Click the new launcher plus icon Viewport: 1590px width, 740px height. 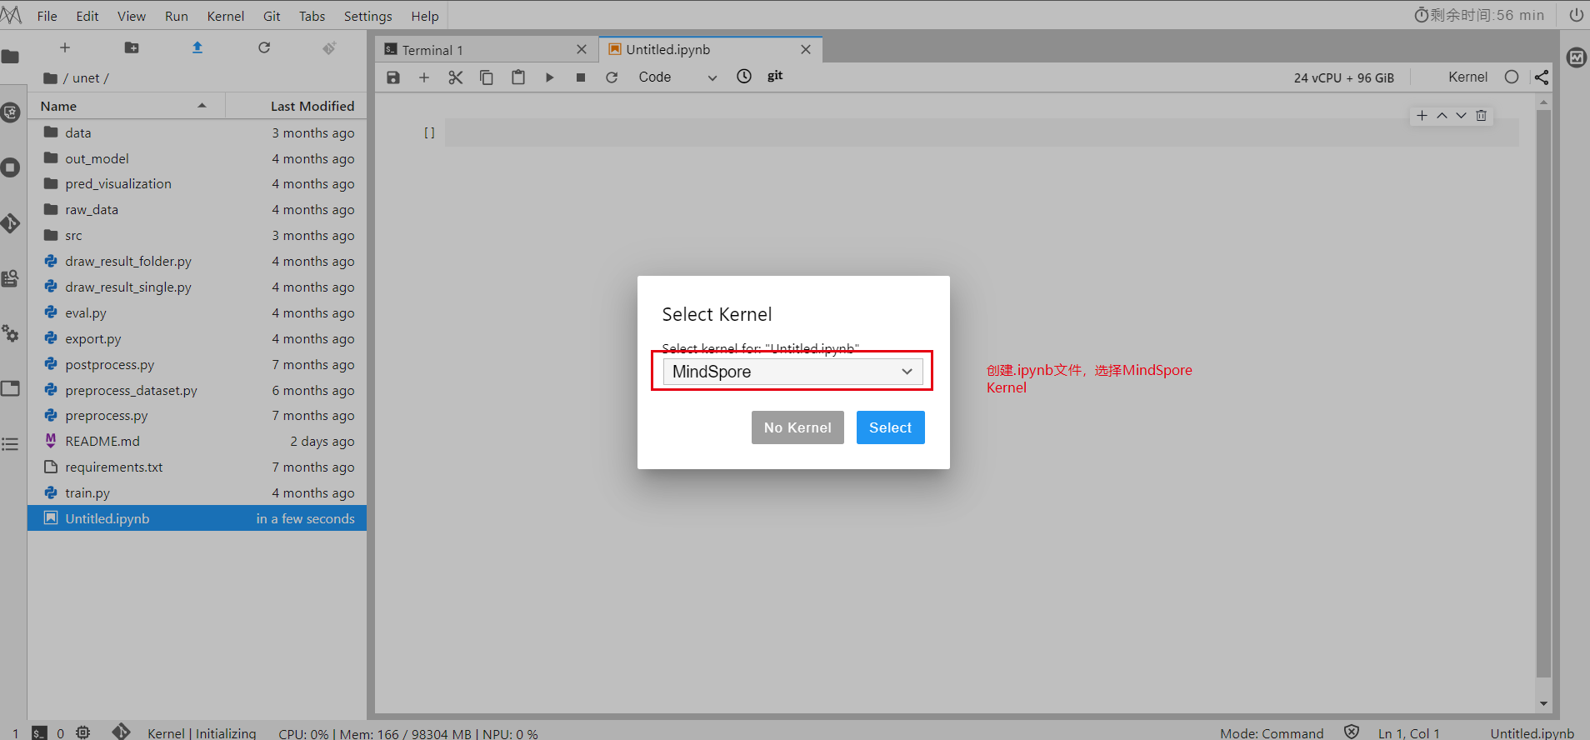[x=65, y=47]
